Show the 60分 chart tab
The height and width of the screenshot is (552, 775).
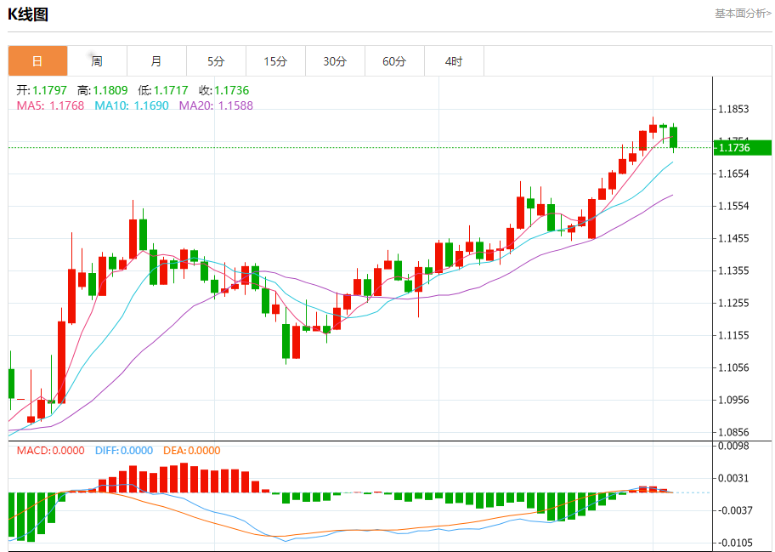(394, 61)
